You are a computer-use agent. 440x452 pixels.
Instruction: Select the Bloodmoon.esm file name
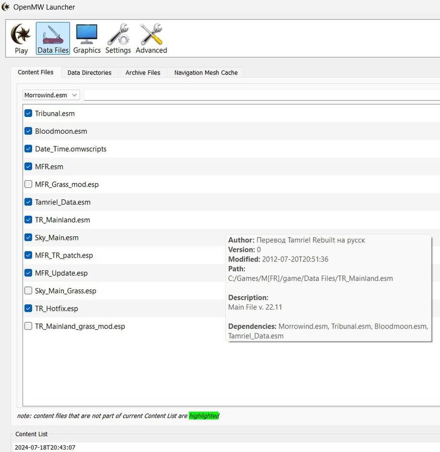(61, 131)
